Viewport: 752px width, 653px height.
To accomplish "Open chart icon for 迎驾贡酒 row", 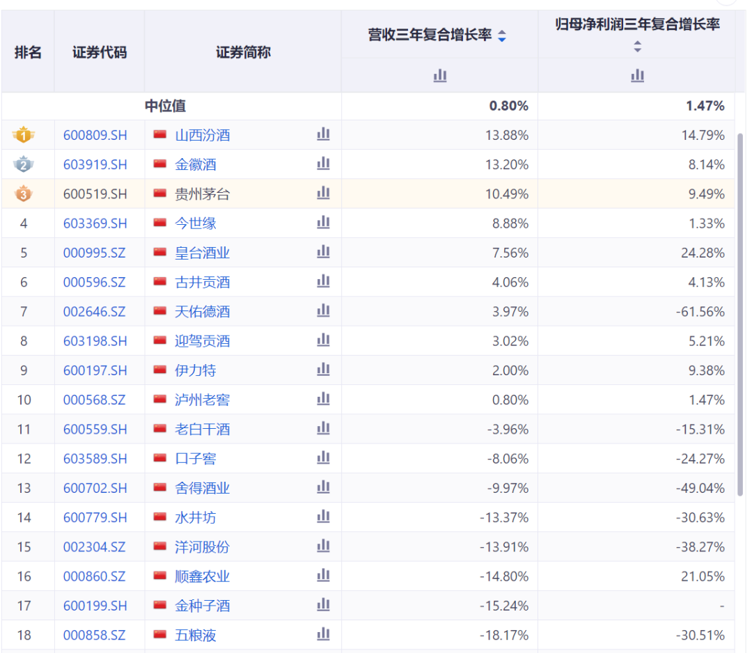I will (x=323, y=340).
